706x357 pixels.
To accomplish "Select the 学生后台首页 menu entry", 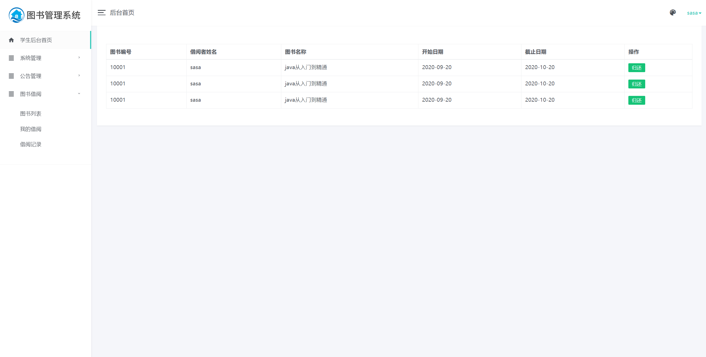I will click(x=36, y=40).
